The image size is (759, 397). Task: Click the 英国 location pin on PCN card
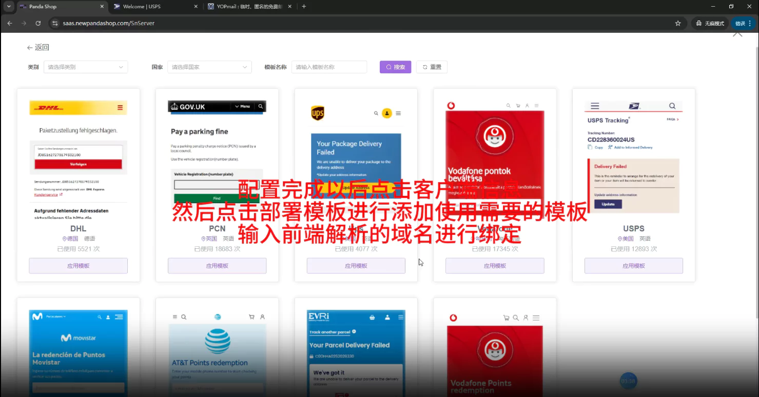(204, 239)
